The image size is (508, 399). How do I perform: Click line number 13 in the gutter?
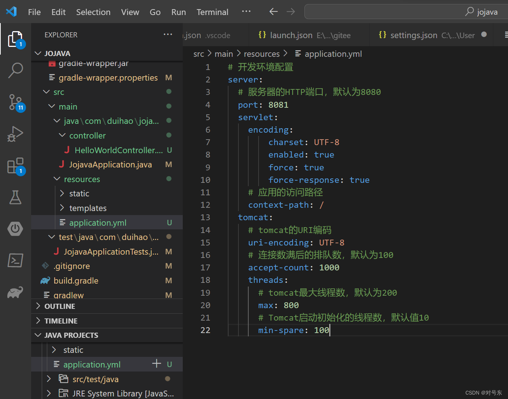click(x=205, y=217)
